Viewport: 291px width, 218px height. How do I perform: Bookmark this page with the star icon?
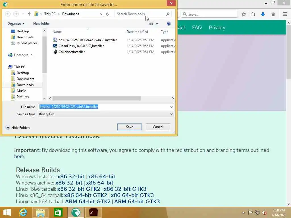point(244,14)
